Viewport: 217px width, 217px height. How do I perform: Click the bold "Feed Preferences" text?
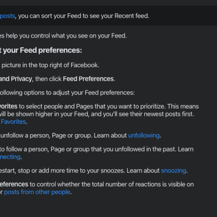pos(88,79)
